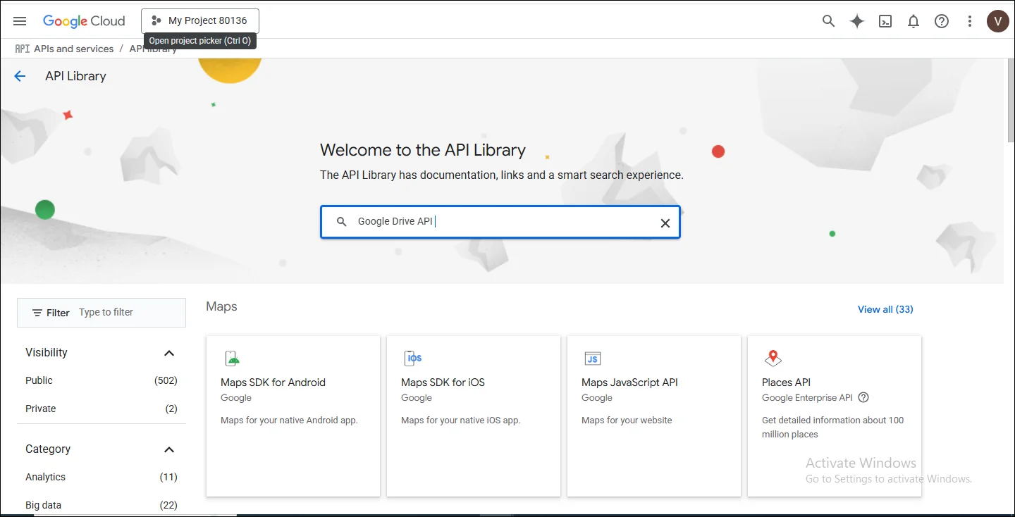Screen dimensions: 1015x517
Task: Click the API Library page title
Action: [75, 76]
